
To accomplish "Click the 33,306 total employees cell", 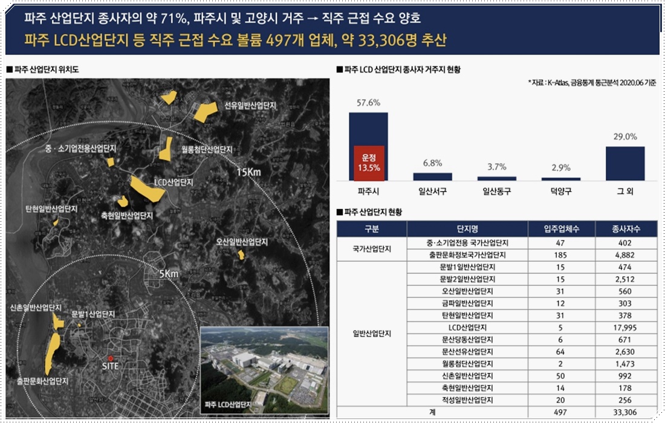I will coord(626,412).
